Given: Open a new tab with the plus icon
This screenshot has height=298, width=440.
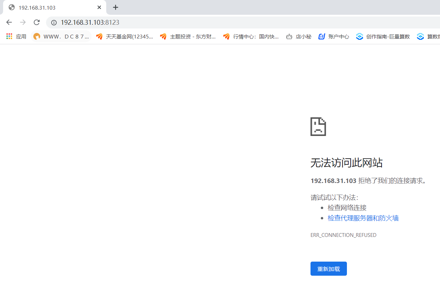Looking at the screenshot, I should [x=115, y=7].
